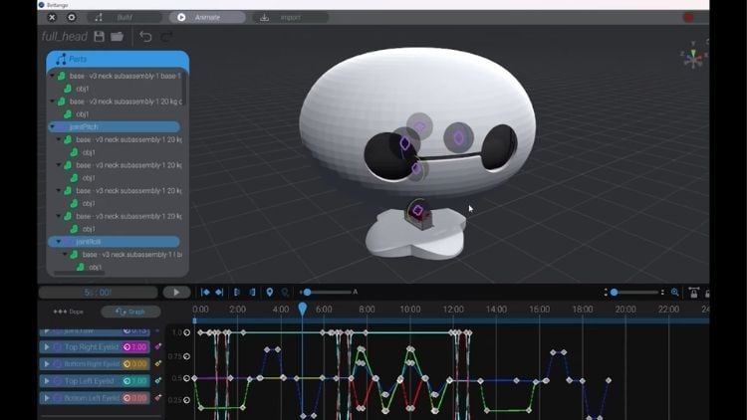Undo the last action
747x420 pixels.
(x=145, y=37)
